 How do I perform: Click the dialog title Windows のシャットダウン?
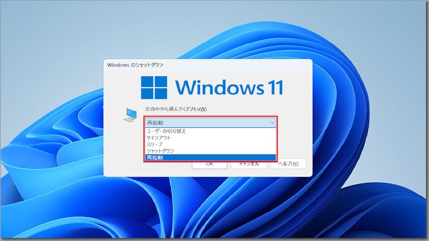tap(135, 65)
